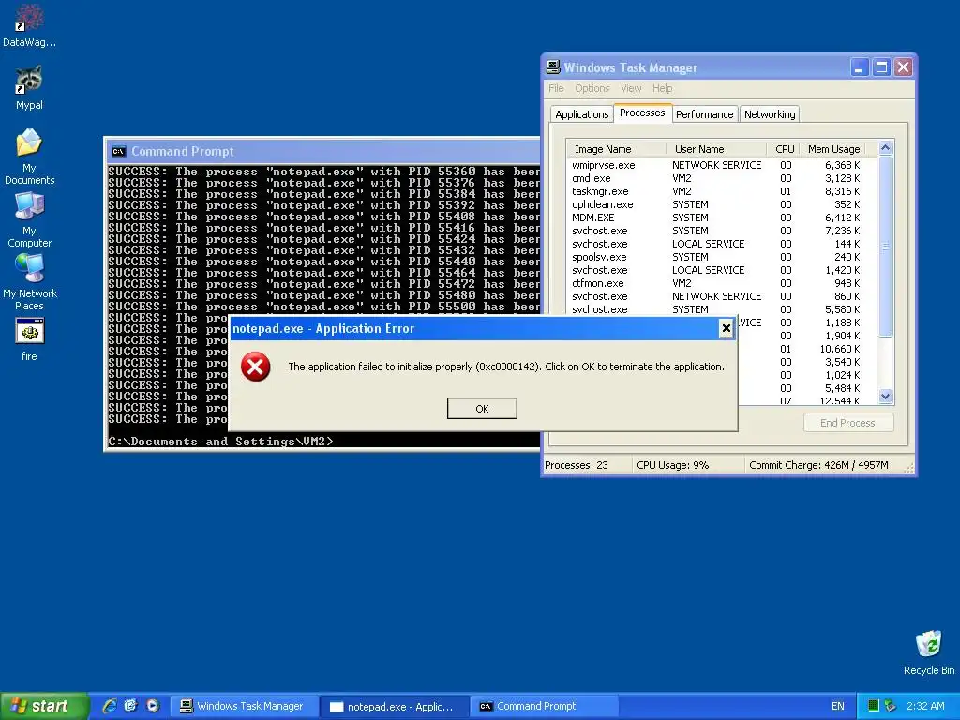The height and width of the screenshot is (720, 960).
Task: Launch the Mypal browser desktop icon
Action: (x=29, y=87)
